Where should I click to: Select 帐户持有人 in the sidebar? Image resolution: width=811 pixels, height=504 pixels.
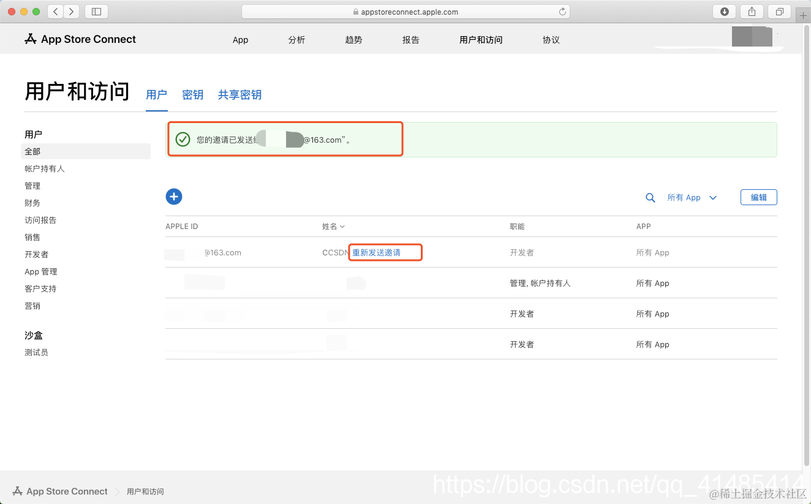(x=45, y=168)
